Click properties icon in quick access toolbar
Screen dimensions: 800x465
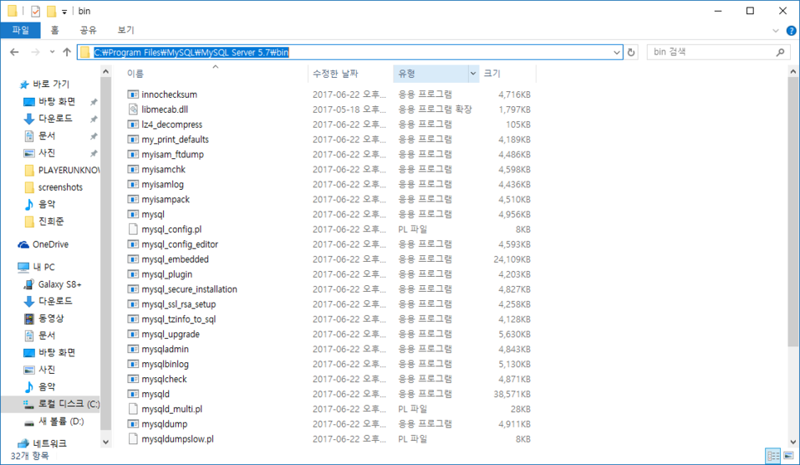click(x=36, y=11)
